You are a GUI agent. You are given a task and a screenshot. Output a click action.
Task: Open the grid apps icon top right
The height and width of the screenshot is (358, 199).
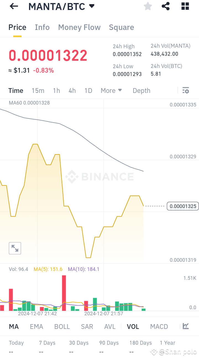pyautogui.click(x=185, y=6)
